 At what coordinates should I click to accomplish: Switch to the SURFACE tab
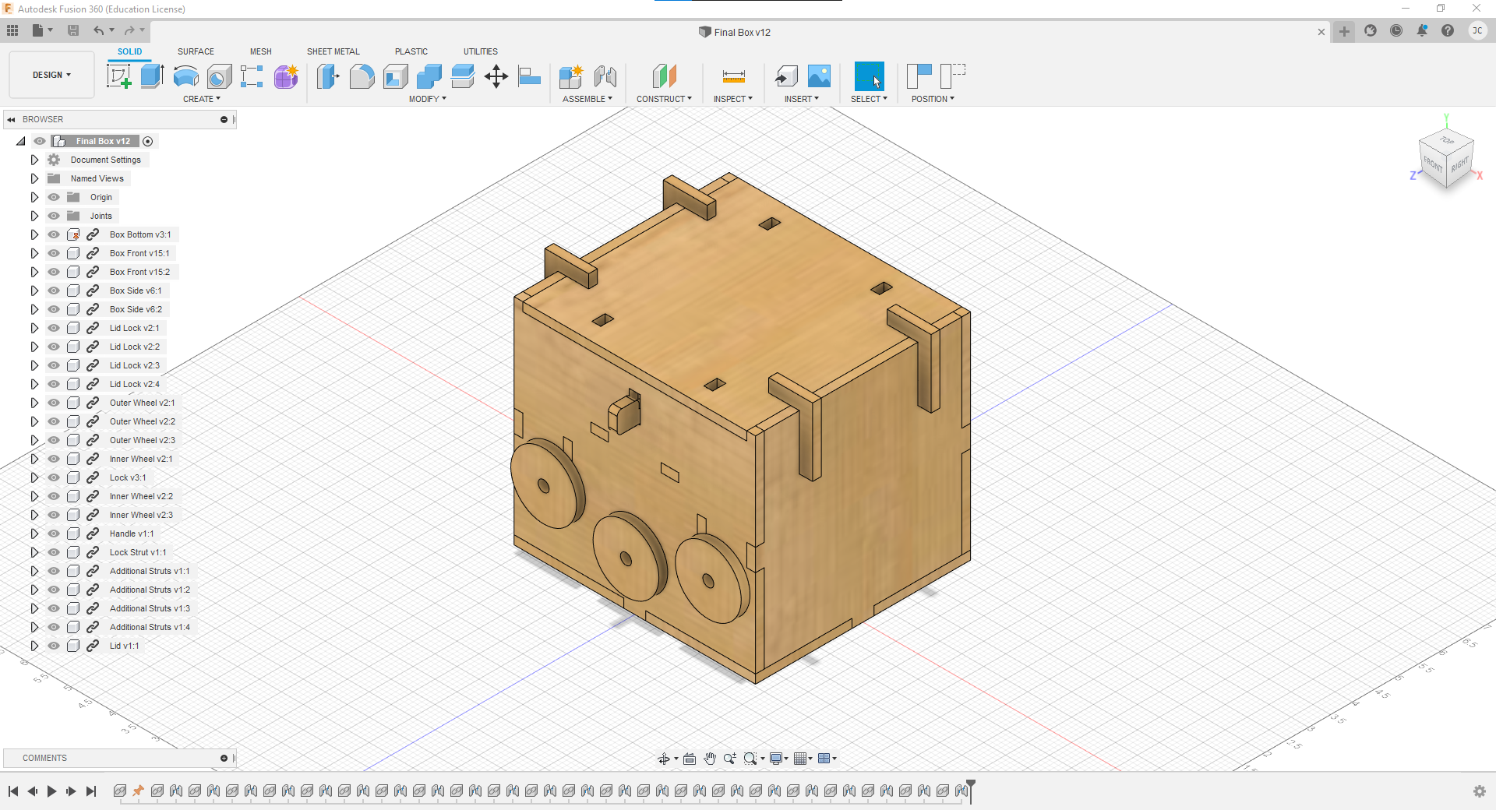pyautogui.click(x=196, y=51)
